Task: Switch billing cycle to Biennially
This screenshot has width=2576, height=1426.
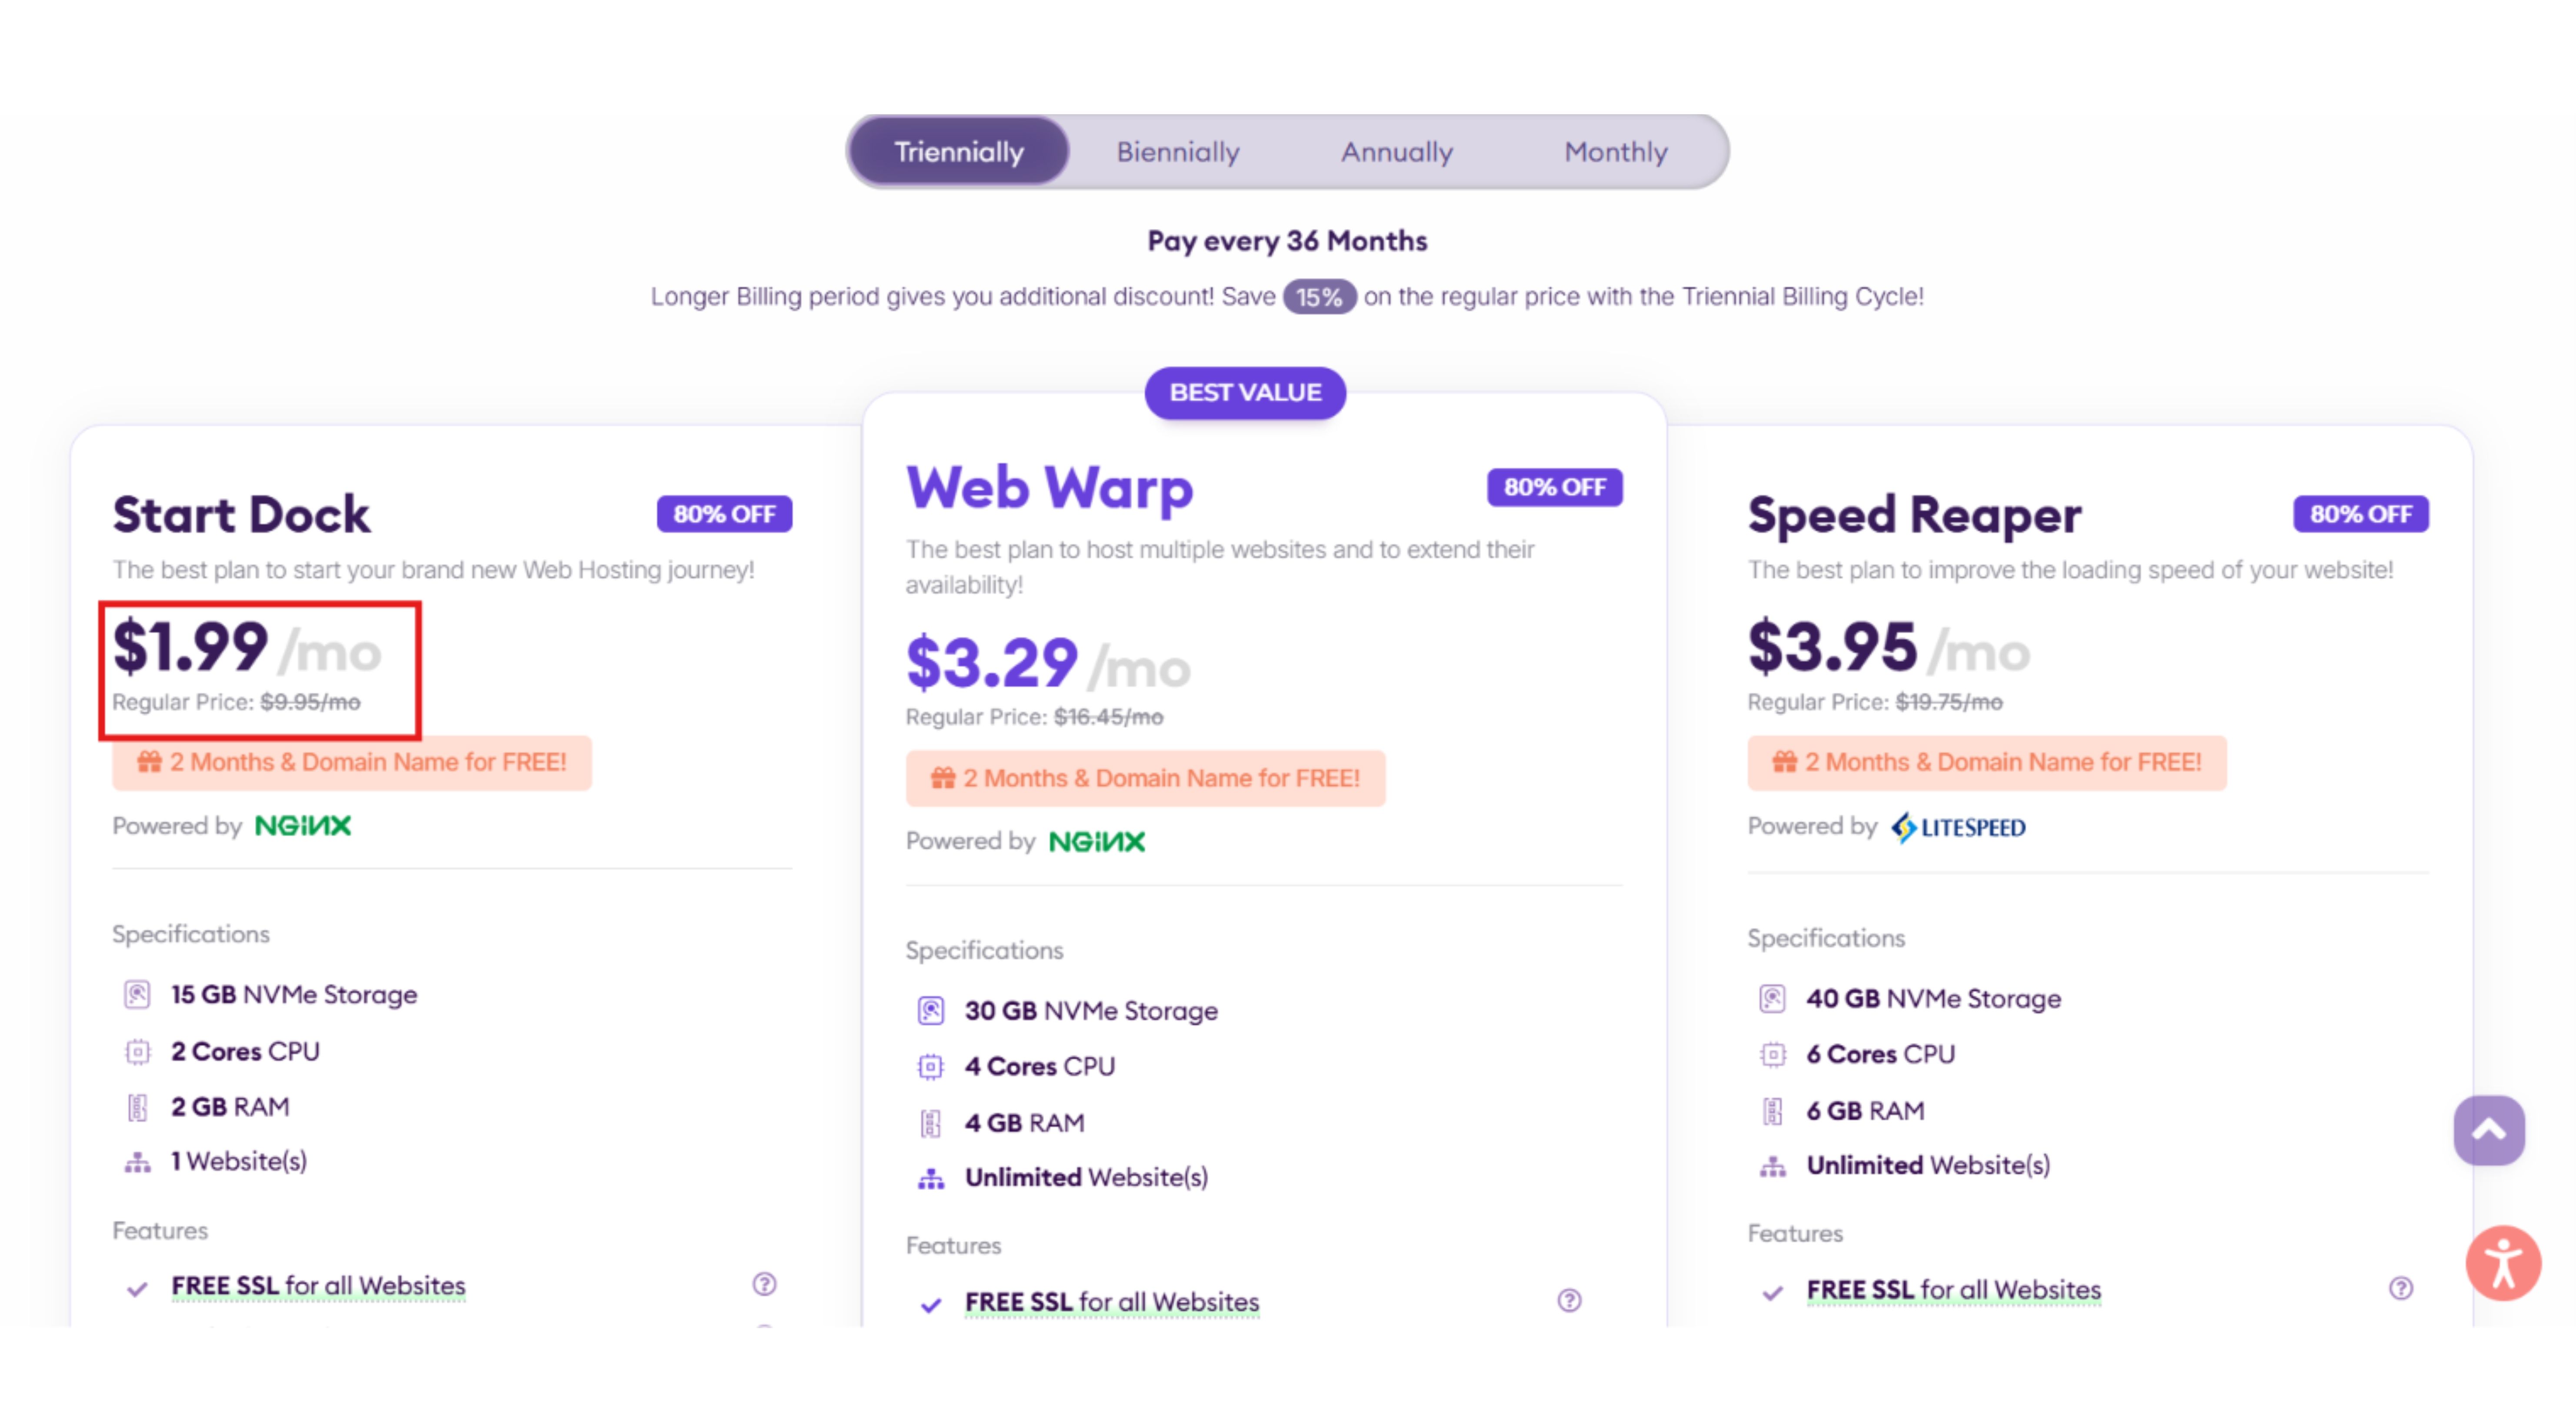Action: pyautogui.click(x=1177, y=152)
